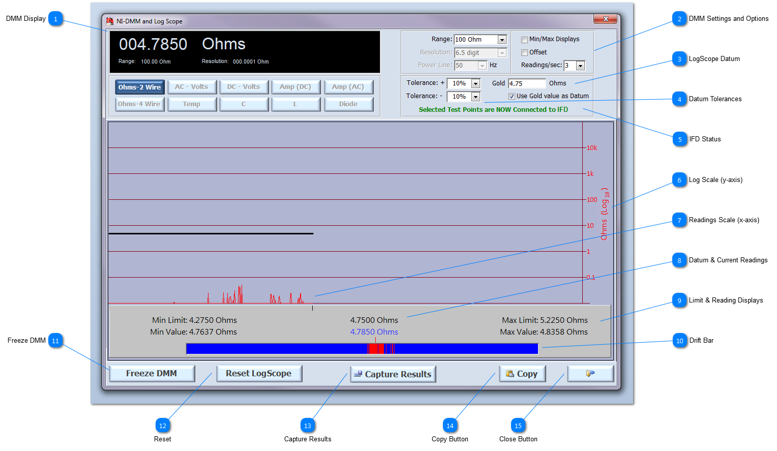
Task: Click the Gold value input field
Action: point(527,83)
